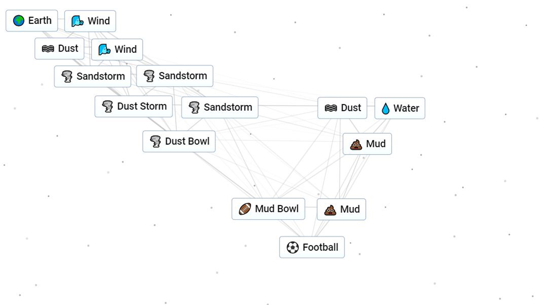542x305 pixels.
Task: Click the middle Sandstorm tile
Action: pyautogui.click(x=174, y=75)
